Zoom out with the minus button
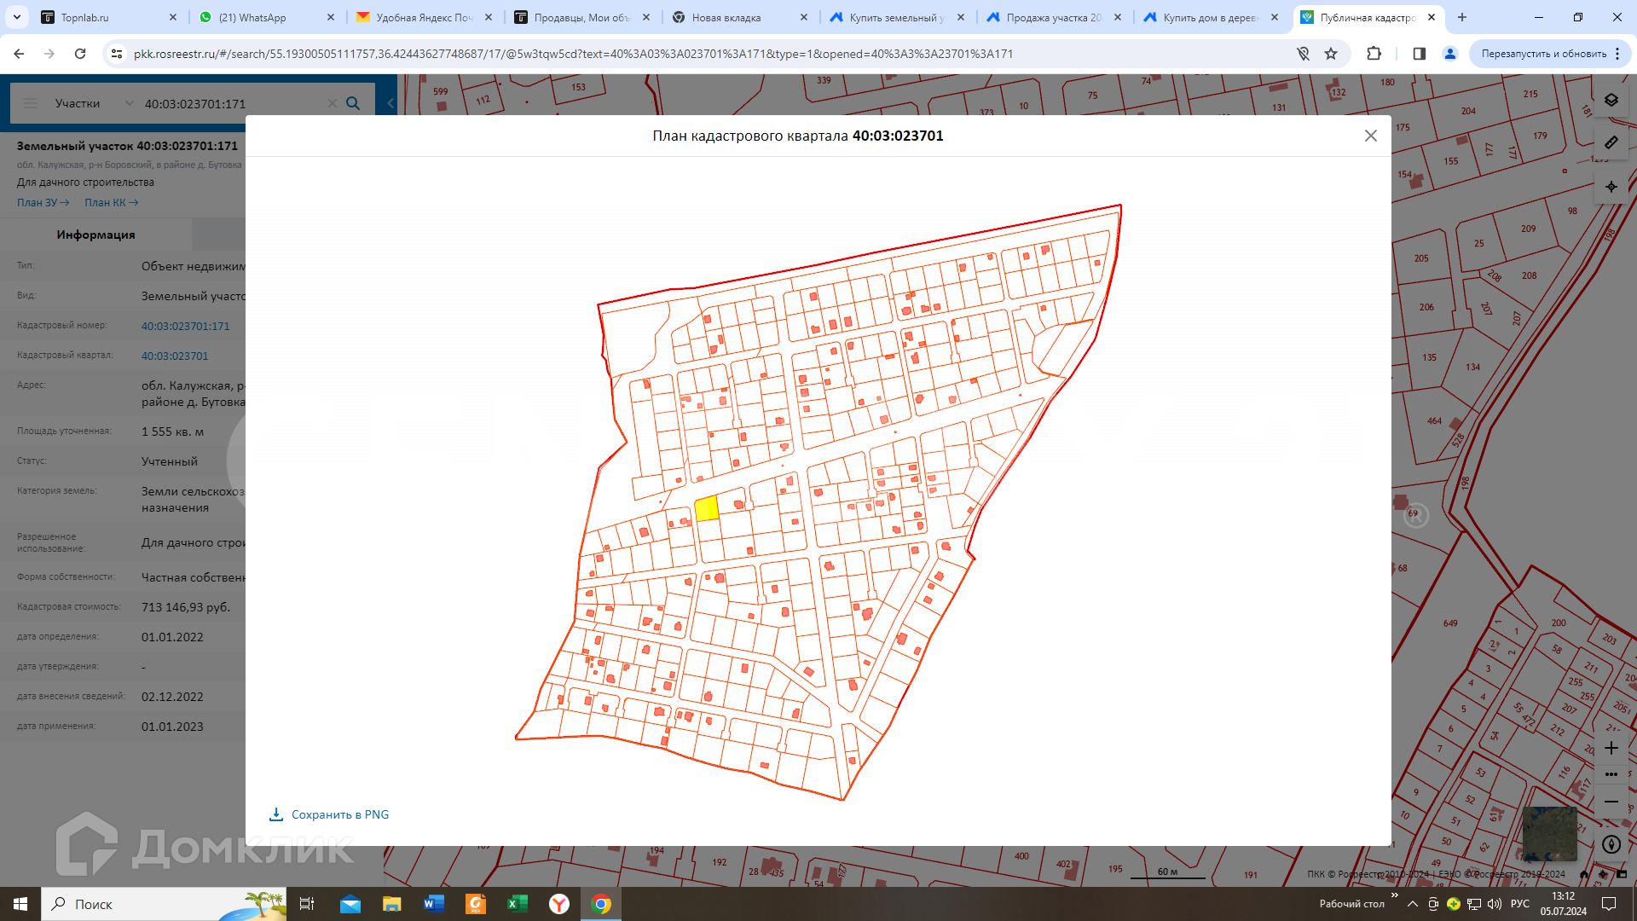 tap(1611, 802)
